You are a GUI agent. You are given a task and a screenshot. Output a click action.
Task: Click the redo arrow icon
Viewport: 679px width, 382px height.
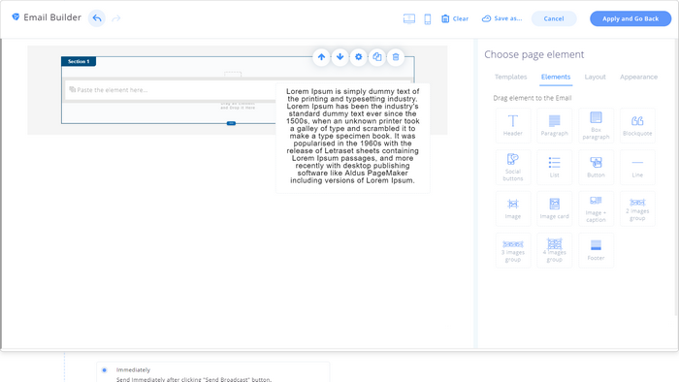point(116,18)
